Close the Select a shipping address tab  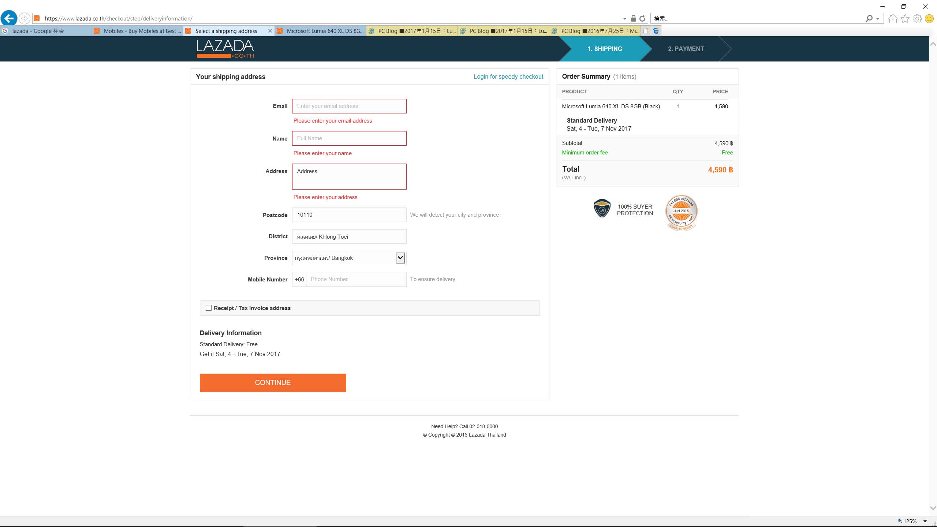pyautogui.click(x=270, y=31)
